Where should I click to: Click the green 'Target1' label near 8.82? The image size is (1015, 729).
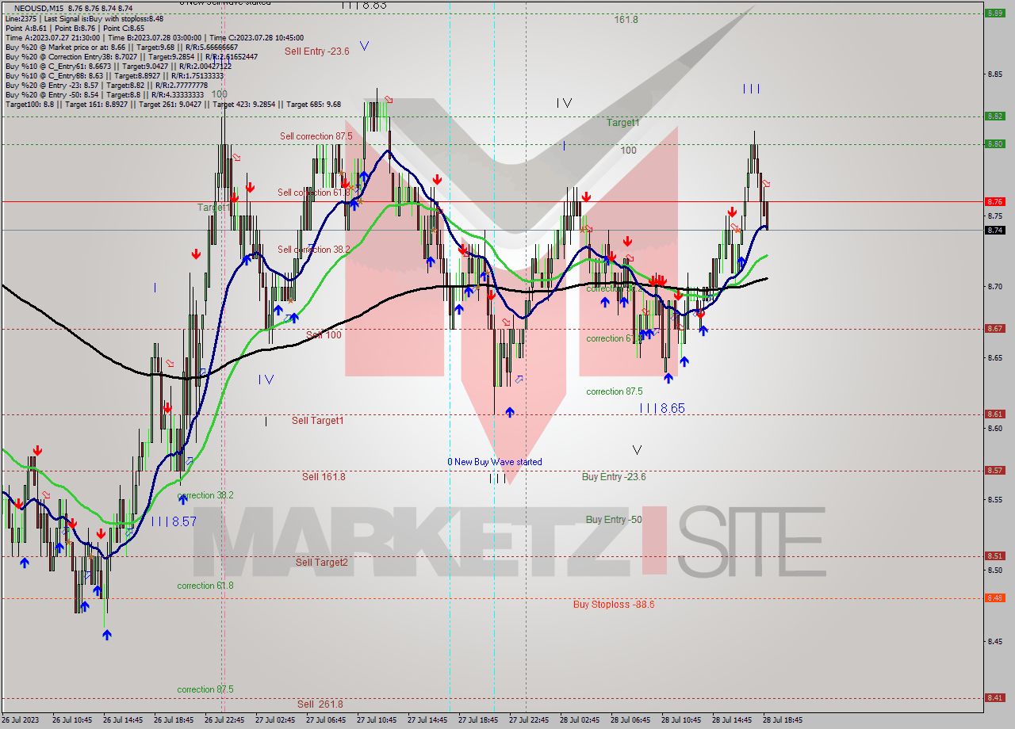[623, 123]
